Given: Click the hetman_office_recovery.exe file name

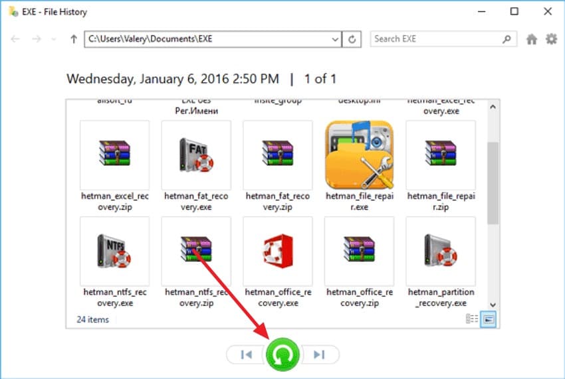Looking at the screenshot, I should click(278, 297).
